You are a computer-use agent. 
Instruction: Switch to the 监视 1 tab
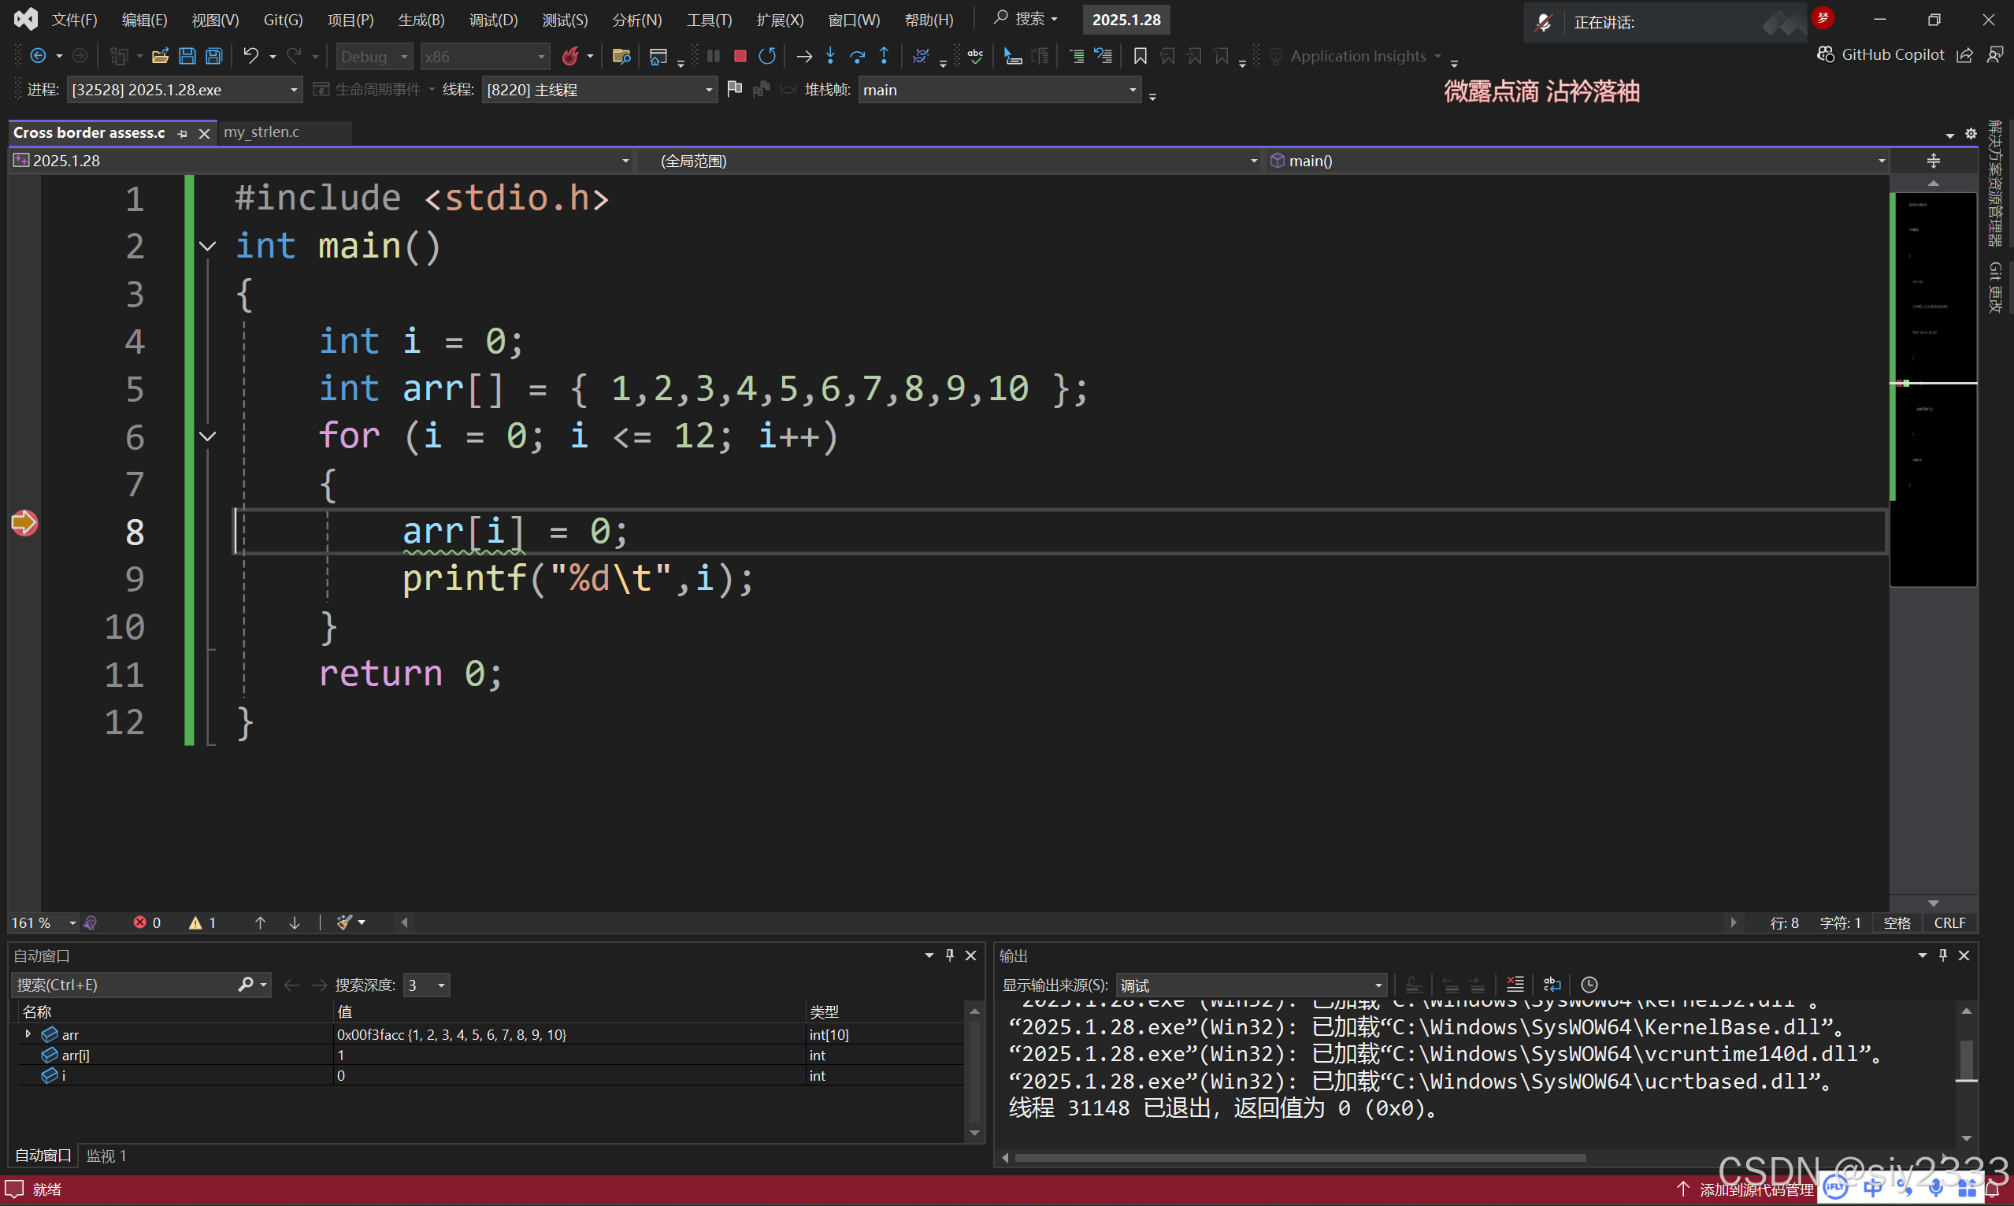106,1155
